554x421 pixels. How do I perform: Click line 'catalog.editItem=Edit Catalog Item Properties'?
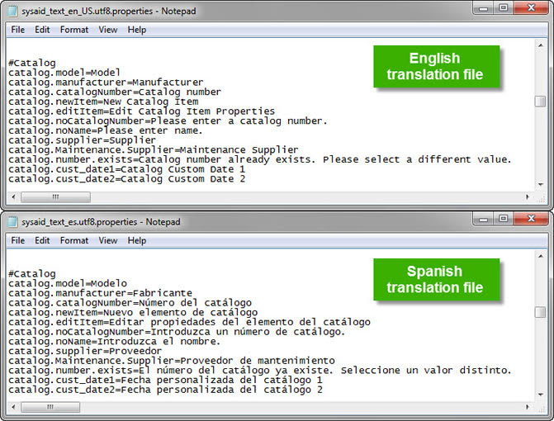click(x=141, y=111)
